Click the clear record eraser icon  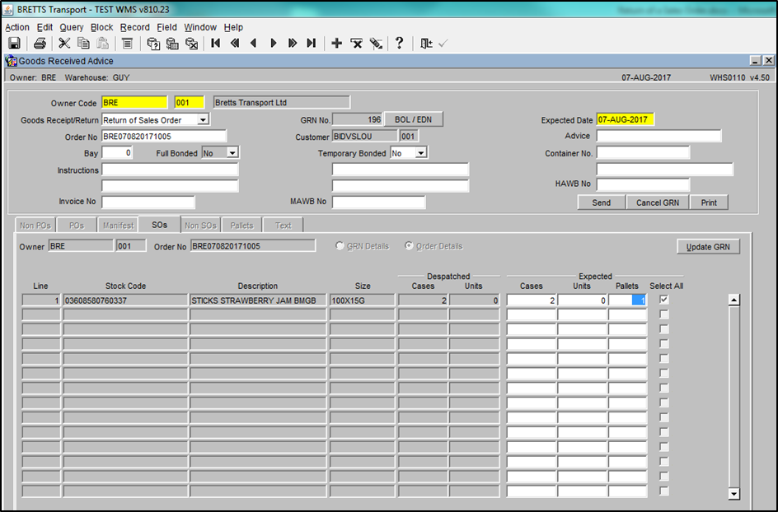[x=376, y=44]
